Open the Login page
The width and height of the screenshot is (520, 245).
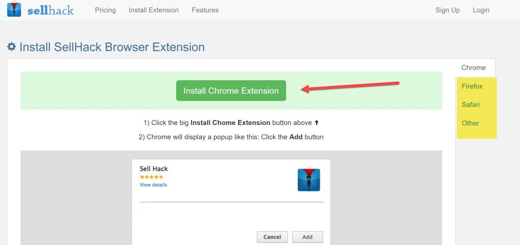[481, 10]
